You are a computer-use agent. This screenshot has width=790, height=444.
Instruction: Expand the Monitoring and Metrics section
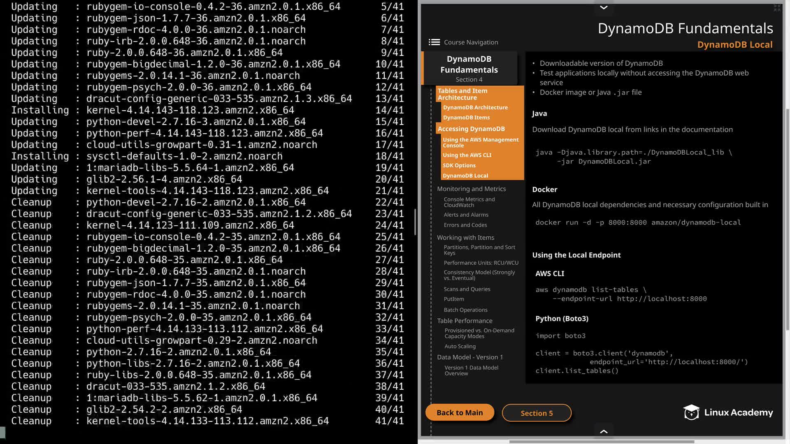(x=471, y=189)
